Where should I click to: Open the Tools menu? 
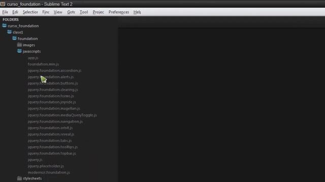click(84, 12)
